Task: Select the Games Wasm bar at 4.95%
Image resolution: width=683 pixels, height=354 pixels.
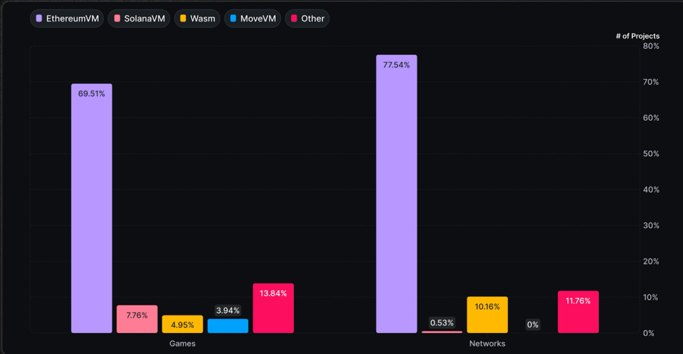Action: pos(182,324)
